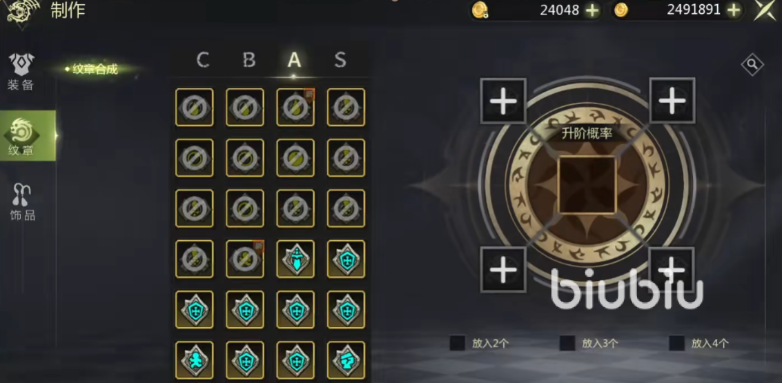Select the cyan sword emblem
782x383 pixels.
(x=295, y=259)
